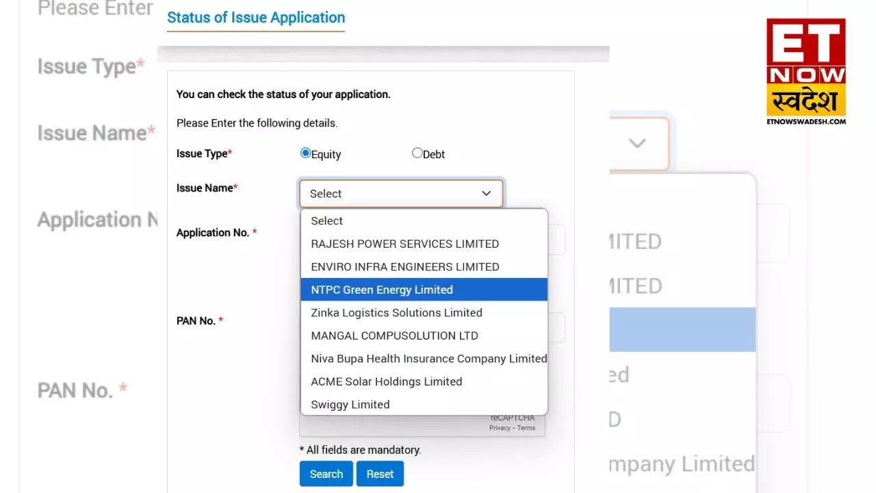Open the Issue Name Select dropdown
The height and width of the screenshot is (493, 876).
click(401, 194)
